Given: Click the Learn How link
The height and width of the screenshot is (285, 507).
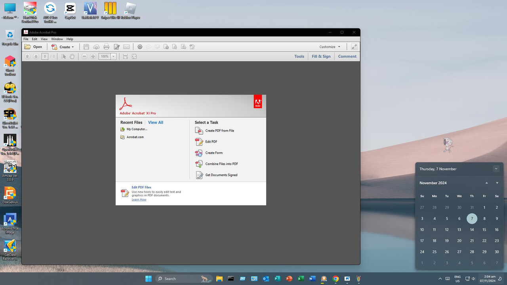Looking at the screenshot, I should point(139,199).
